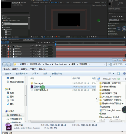Viewport: 126px width, 135px height.
Task: Jump to last frame in the Preview panel
Action: click(x=122, y=16)
